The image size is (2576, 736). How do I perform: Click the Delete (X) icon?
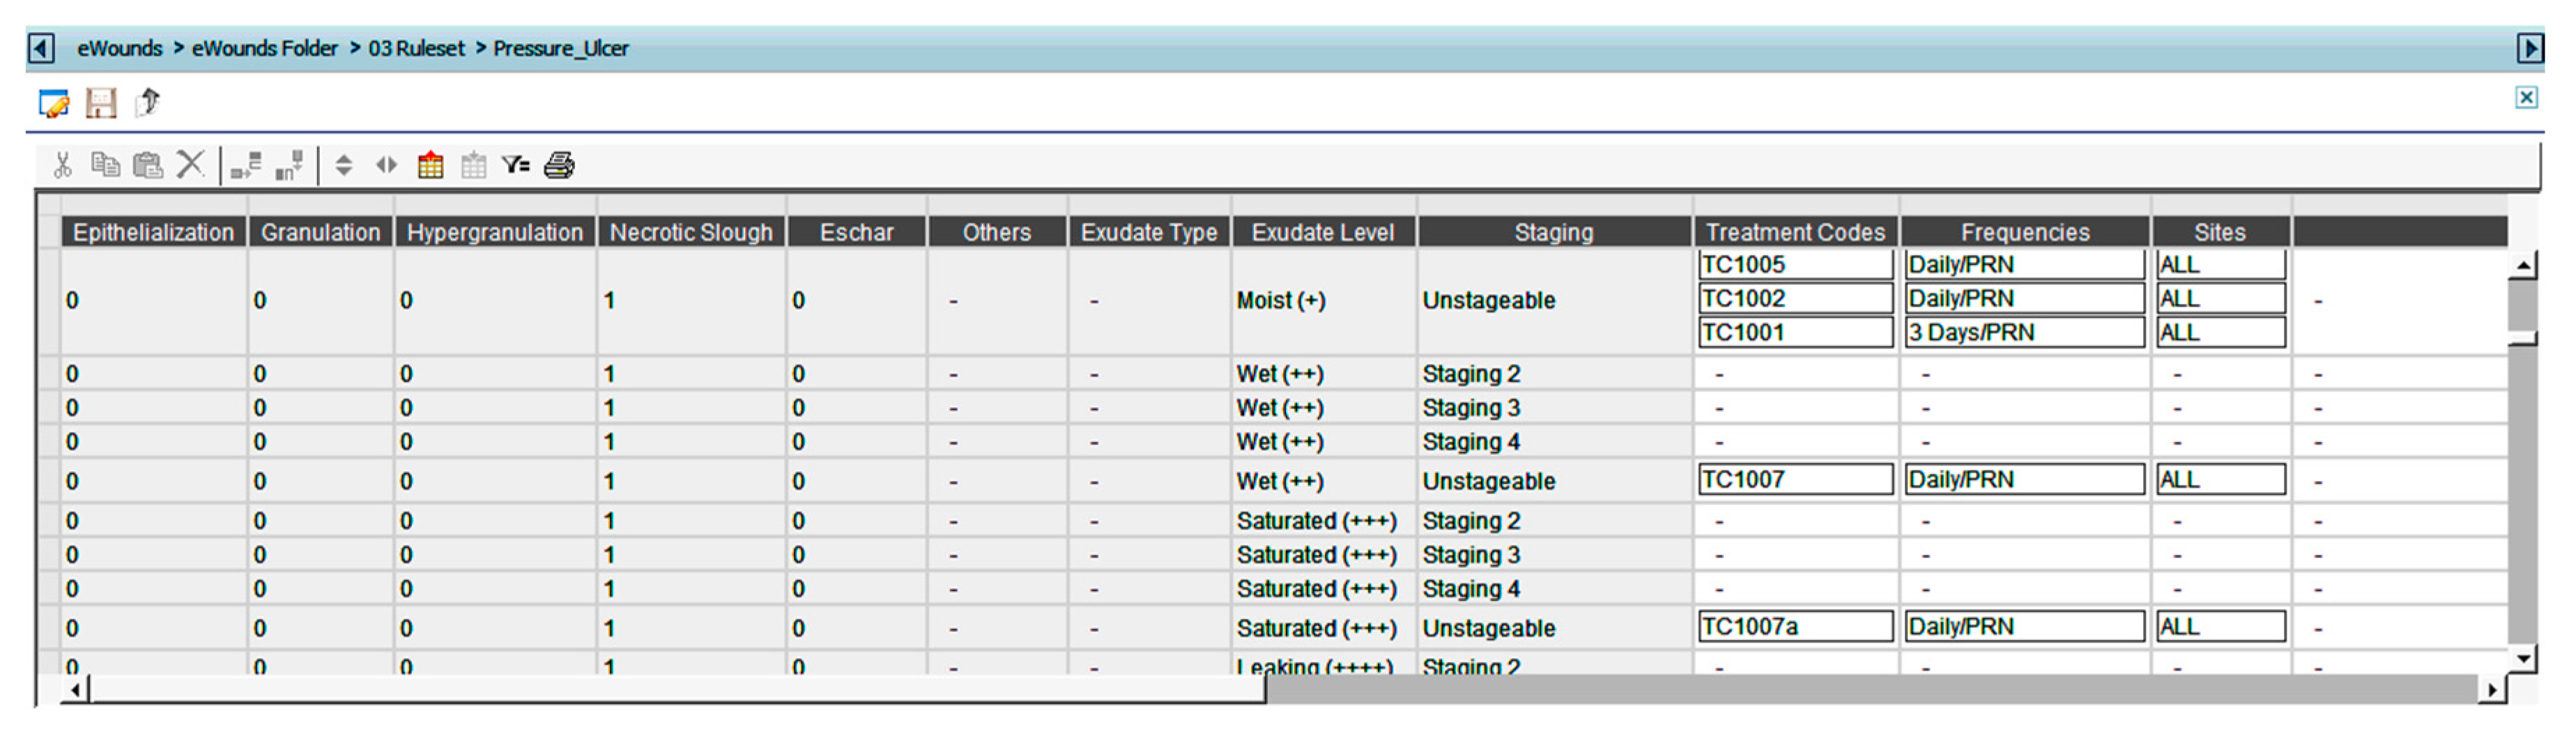pos(190,164)
